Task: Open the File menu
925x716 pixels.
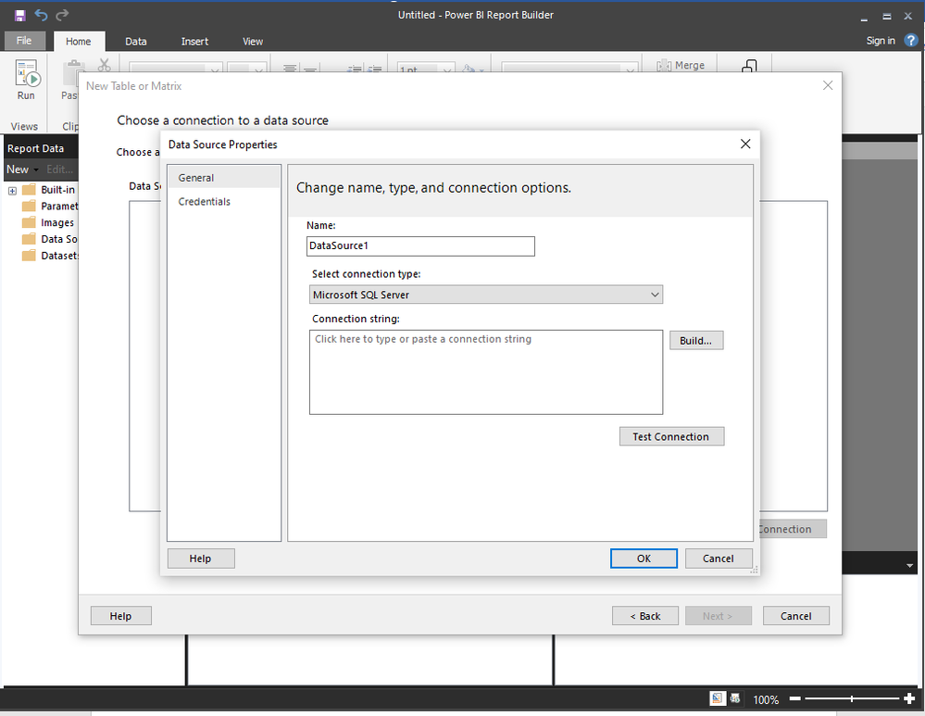Action: point(24,40)
